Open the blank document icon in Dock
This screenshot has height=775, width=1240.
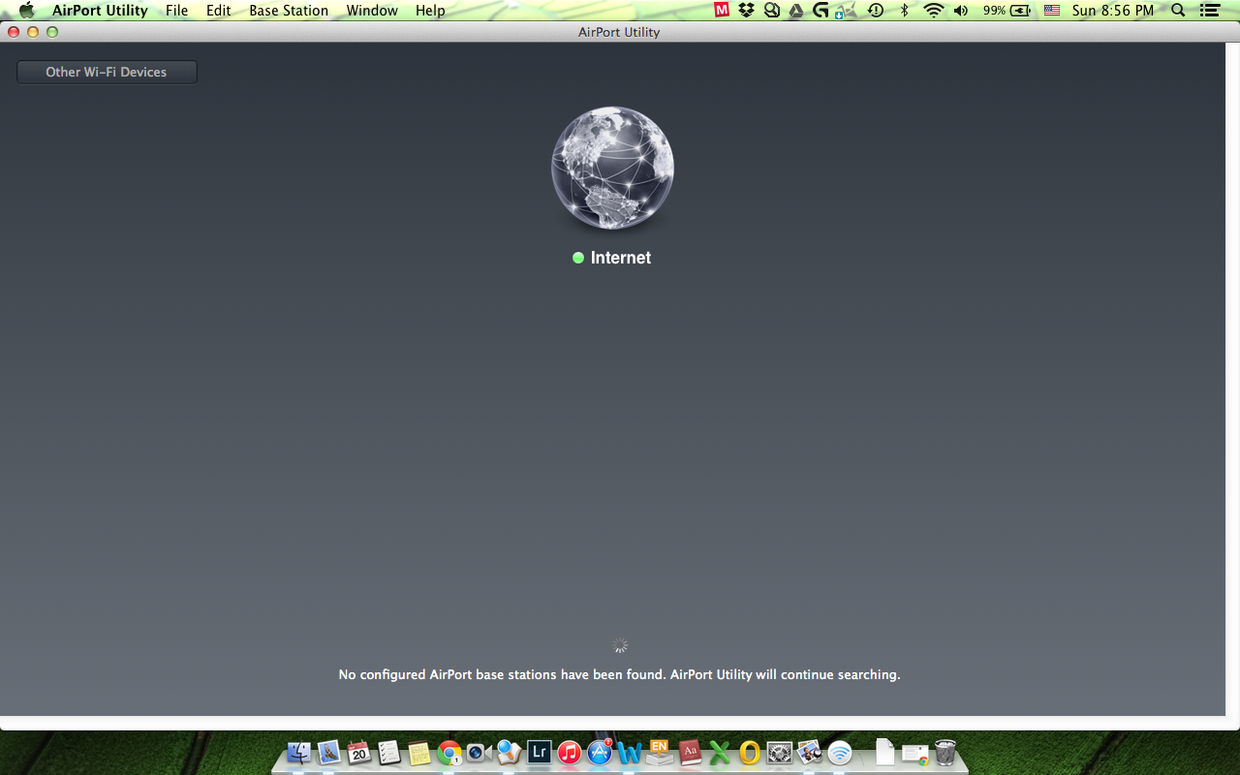884,753
